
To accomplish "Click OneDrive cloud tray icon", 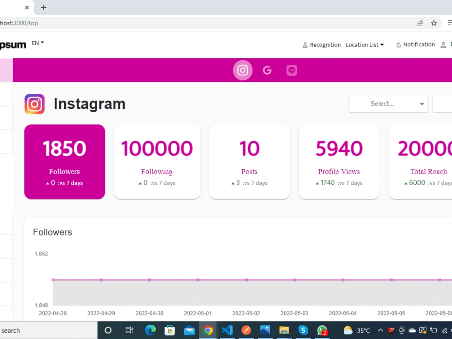I will [412, 330].
